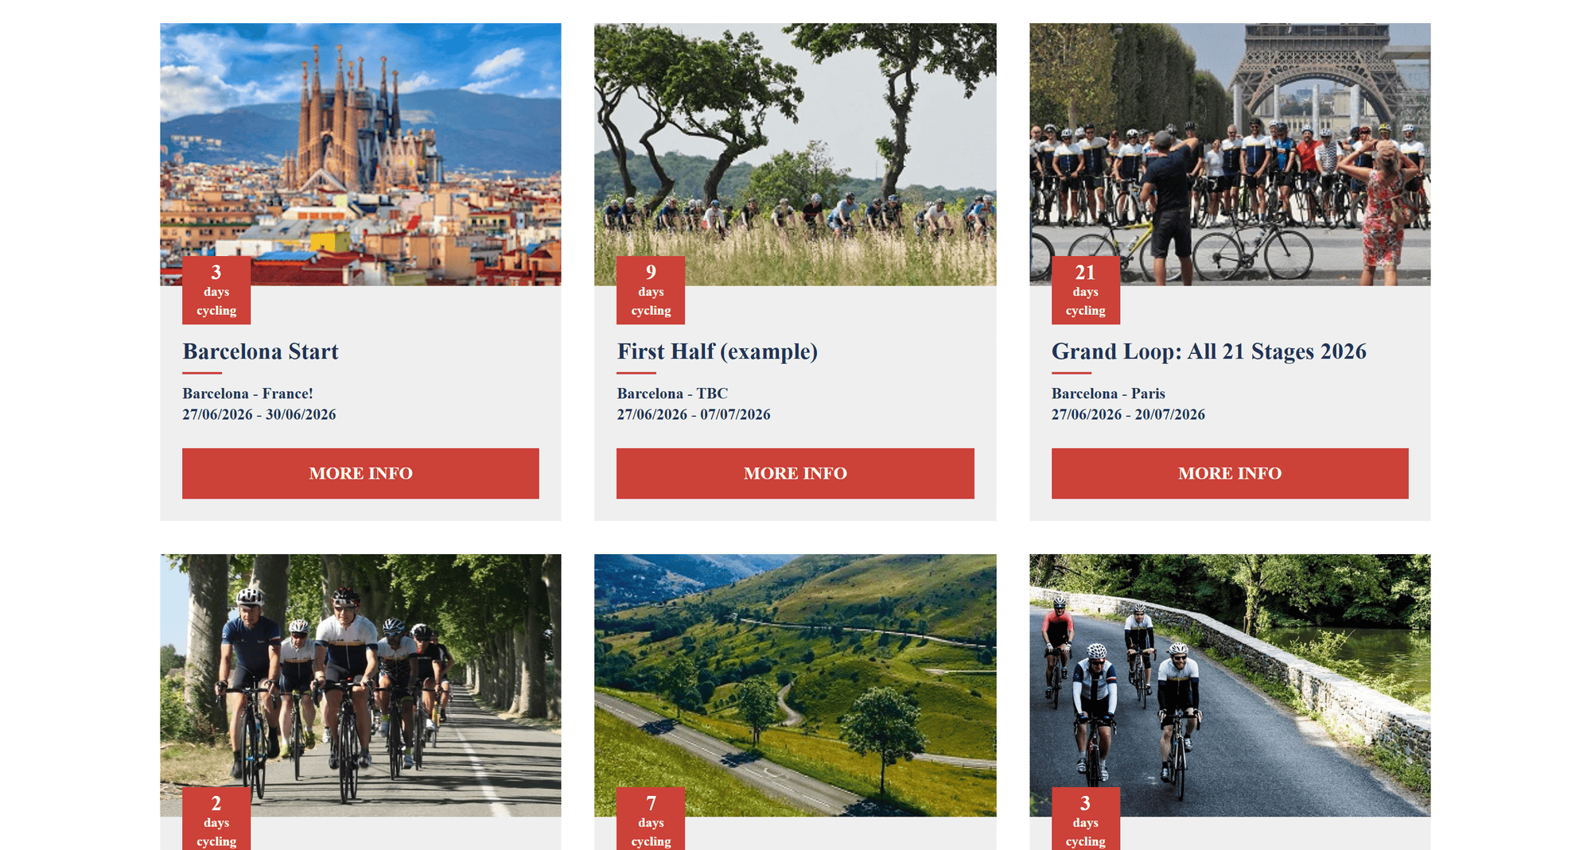1591x850 pixels.
Task: Open the Barcelona Start title link
Action: [260, 351]
